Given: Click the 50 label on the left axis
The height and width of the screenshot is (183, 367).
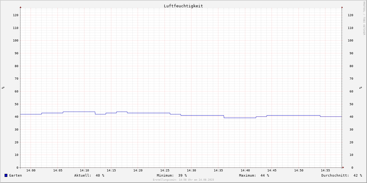Looking at the screenshot, I should tap(17, 104).
